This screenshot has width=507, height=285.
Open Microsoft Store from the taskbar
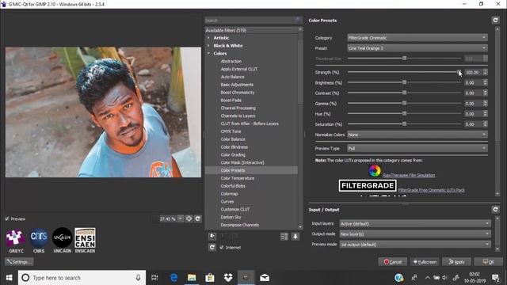click(x=210, y=278)
